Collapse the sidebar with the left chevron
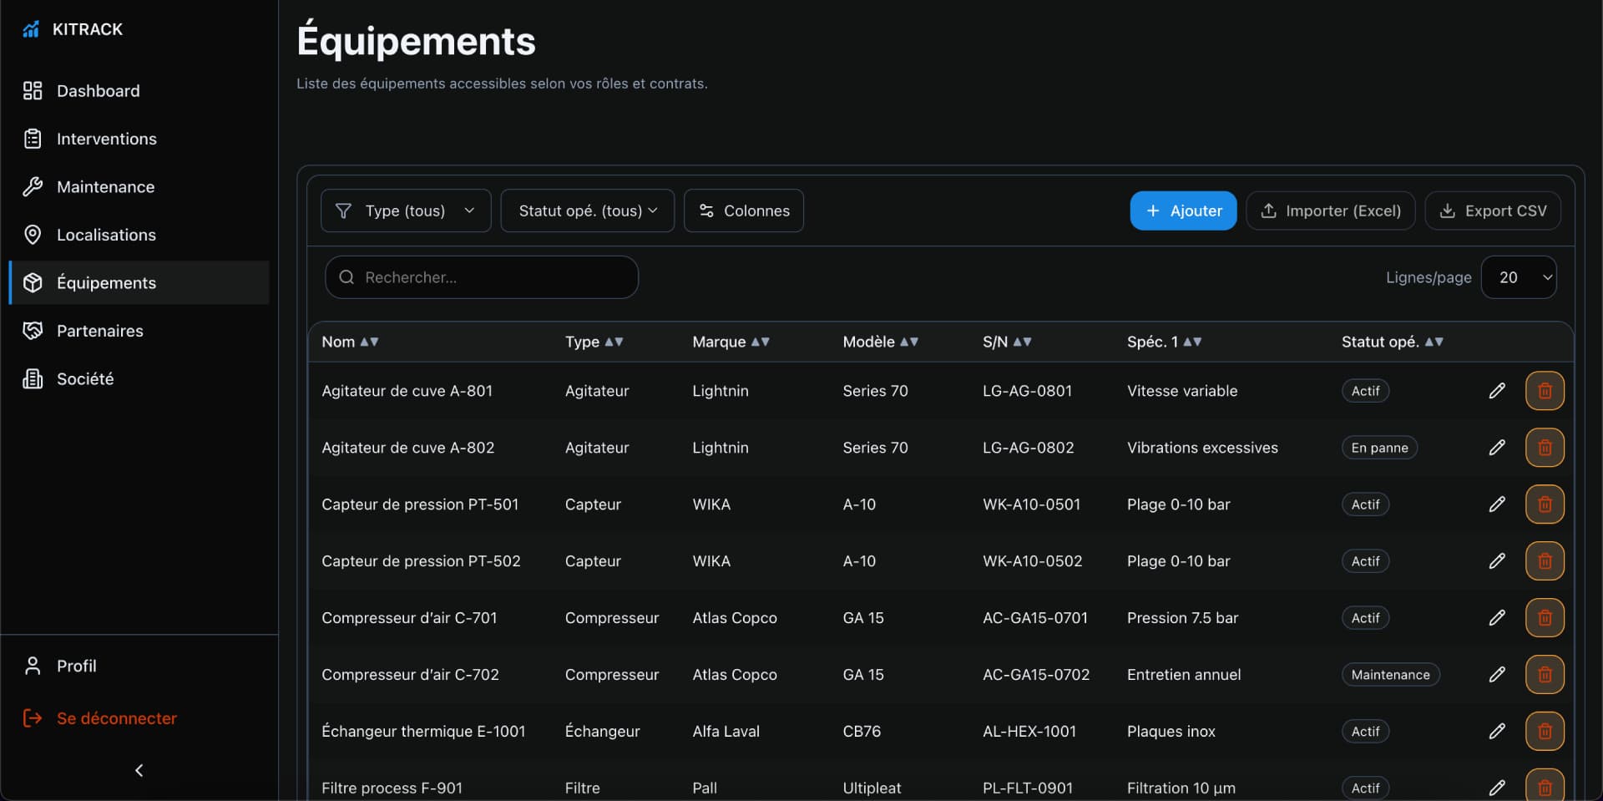This screenshot has height=801, width=1603. pyautogui.click(x=139, y=770)
